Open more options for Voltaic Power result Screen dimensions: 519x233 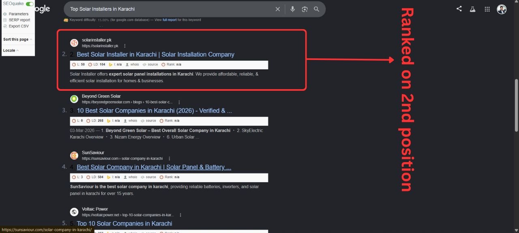click(180, 215)
